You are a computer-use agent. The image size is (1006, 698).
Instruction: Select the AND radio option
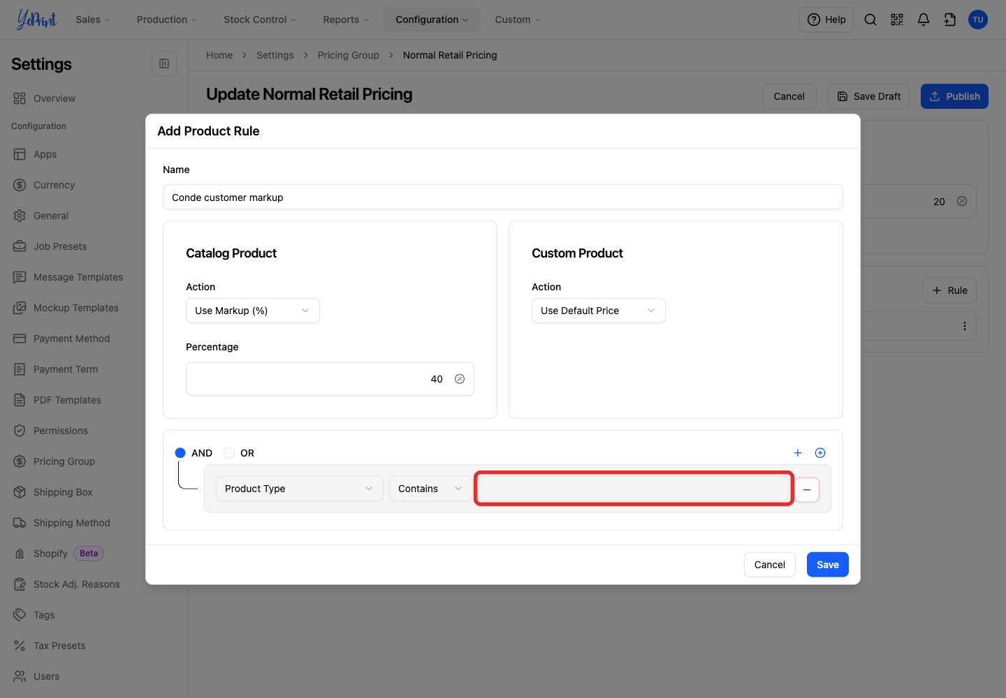(180, 453)
